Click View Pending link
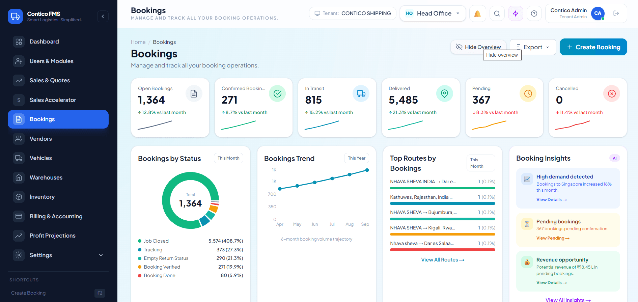638x302 pixels. [x=553, y=238]
